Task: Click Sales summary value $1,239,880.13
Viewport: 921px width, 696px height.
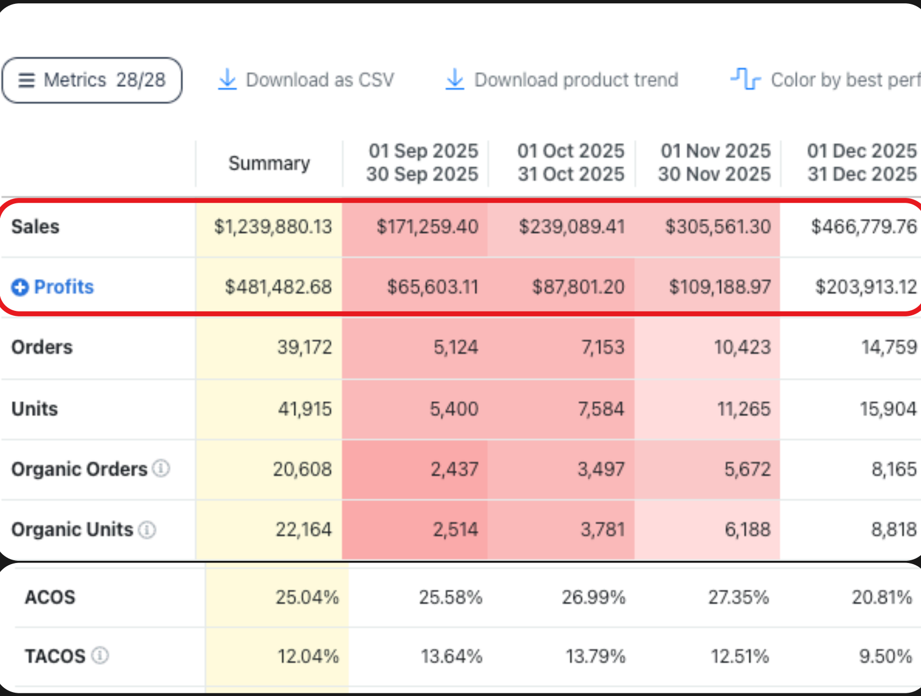Action: pyautogui.click(x=273, y=227)
